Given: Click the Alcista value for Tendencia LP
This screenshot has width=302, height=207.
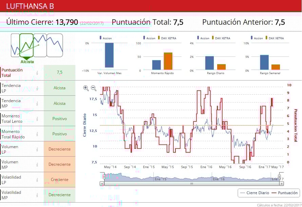Looking at the screenshot, I should [x=59, y=88].
